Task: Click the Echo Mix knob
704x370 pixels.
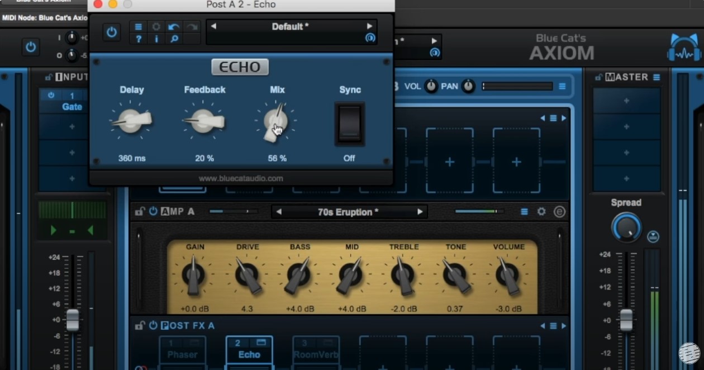Action: point(276,120)
